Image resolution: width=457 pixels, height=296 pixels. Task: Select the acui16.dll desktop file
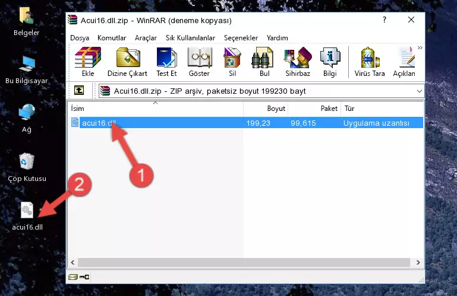(27, 217)
